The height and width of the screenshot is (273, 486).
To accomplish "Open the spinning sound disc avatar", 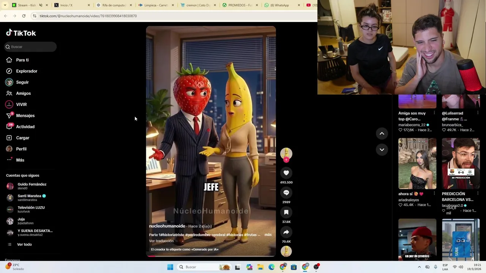I will coord(286,251).
